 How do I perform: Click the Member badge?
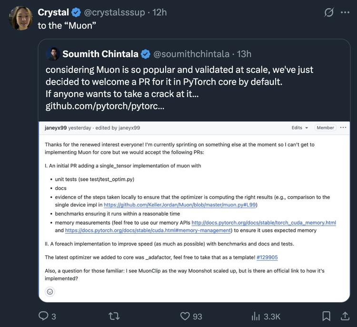click(325, 128)
